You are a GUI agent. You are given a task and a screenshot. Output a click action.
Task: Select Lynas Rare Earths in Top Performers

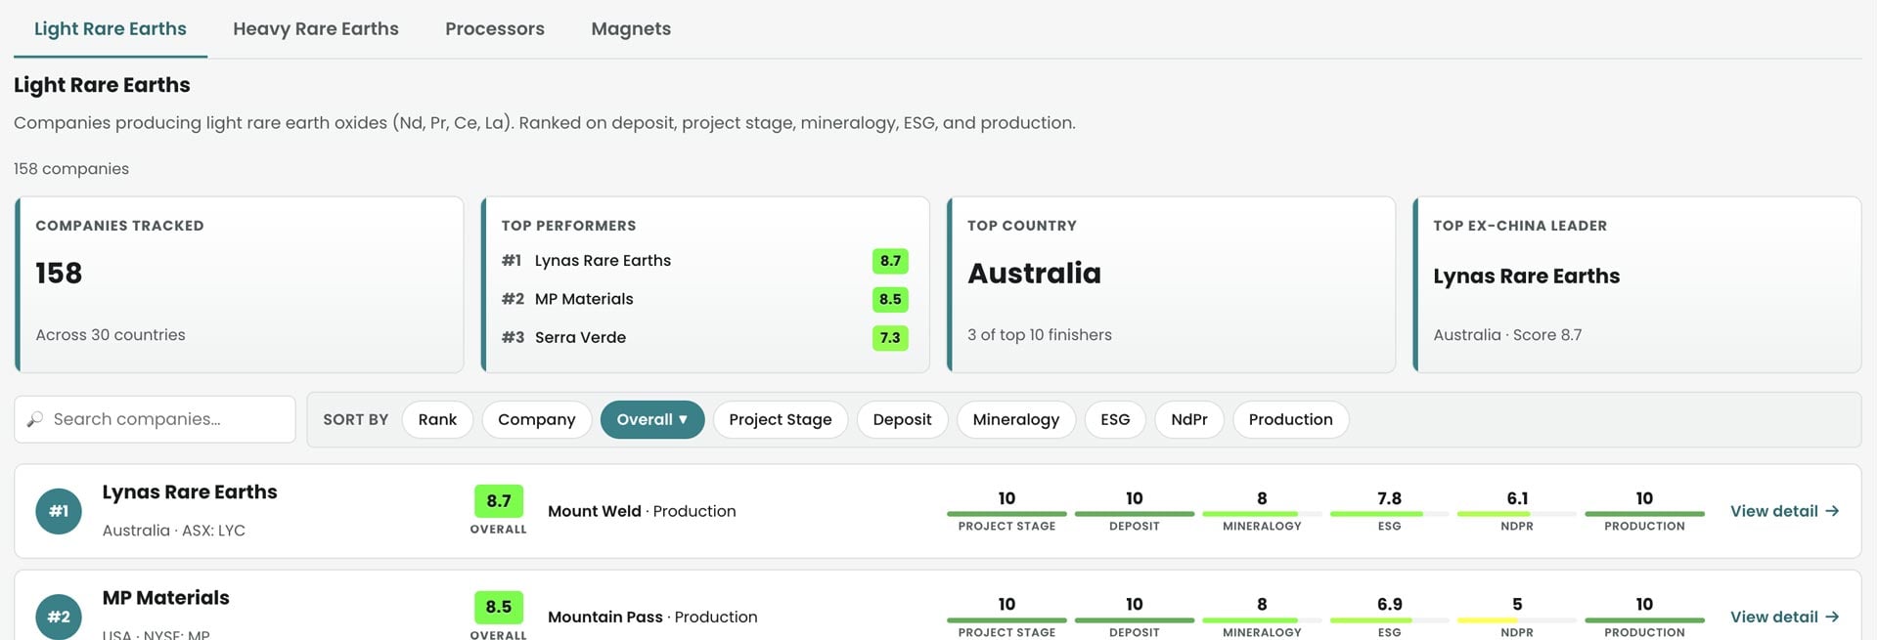tap(603, 261)
